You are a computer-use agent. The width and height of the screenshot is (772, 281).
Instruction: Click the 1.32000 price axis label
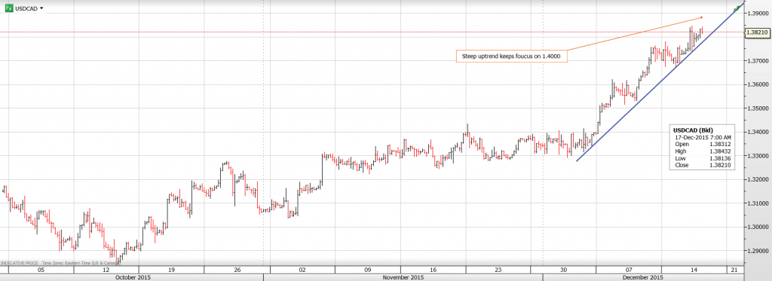pyautogui.click(x=758, y=179)
